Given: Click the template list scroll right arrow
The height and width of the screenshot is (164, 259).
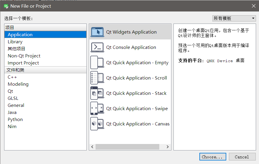Looking at the screenshot, I should (x=168, y=147).
